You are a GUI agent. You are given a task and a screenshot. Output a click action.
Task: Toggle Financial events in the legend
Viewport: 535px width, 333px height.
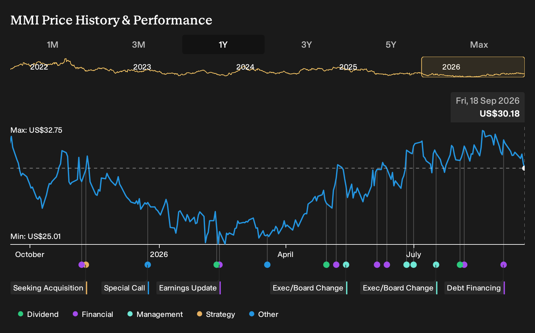point(93,314)
